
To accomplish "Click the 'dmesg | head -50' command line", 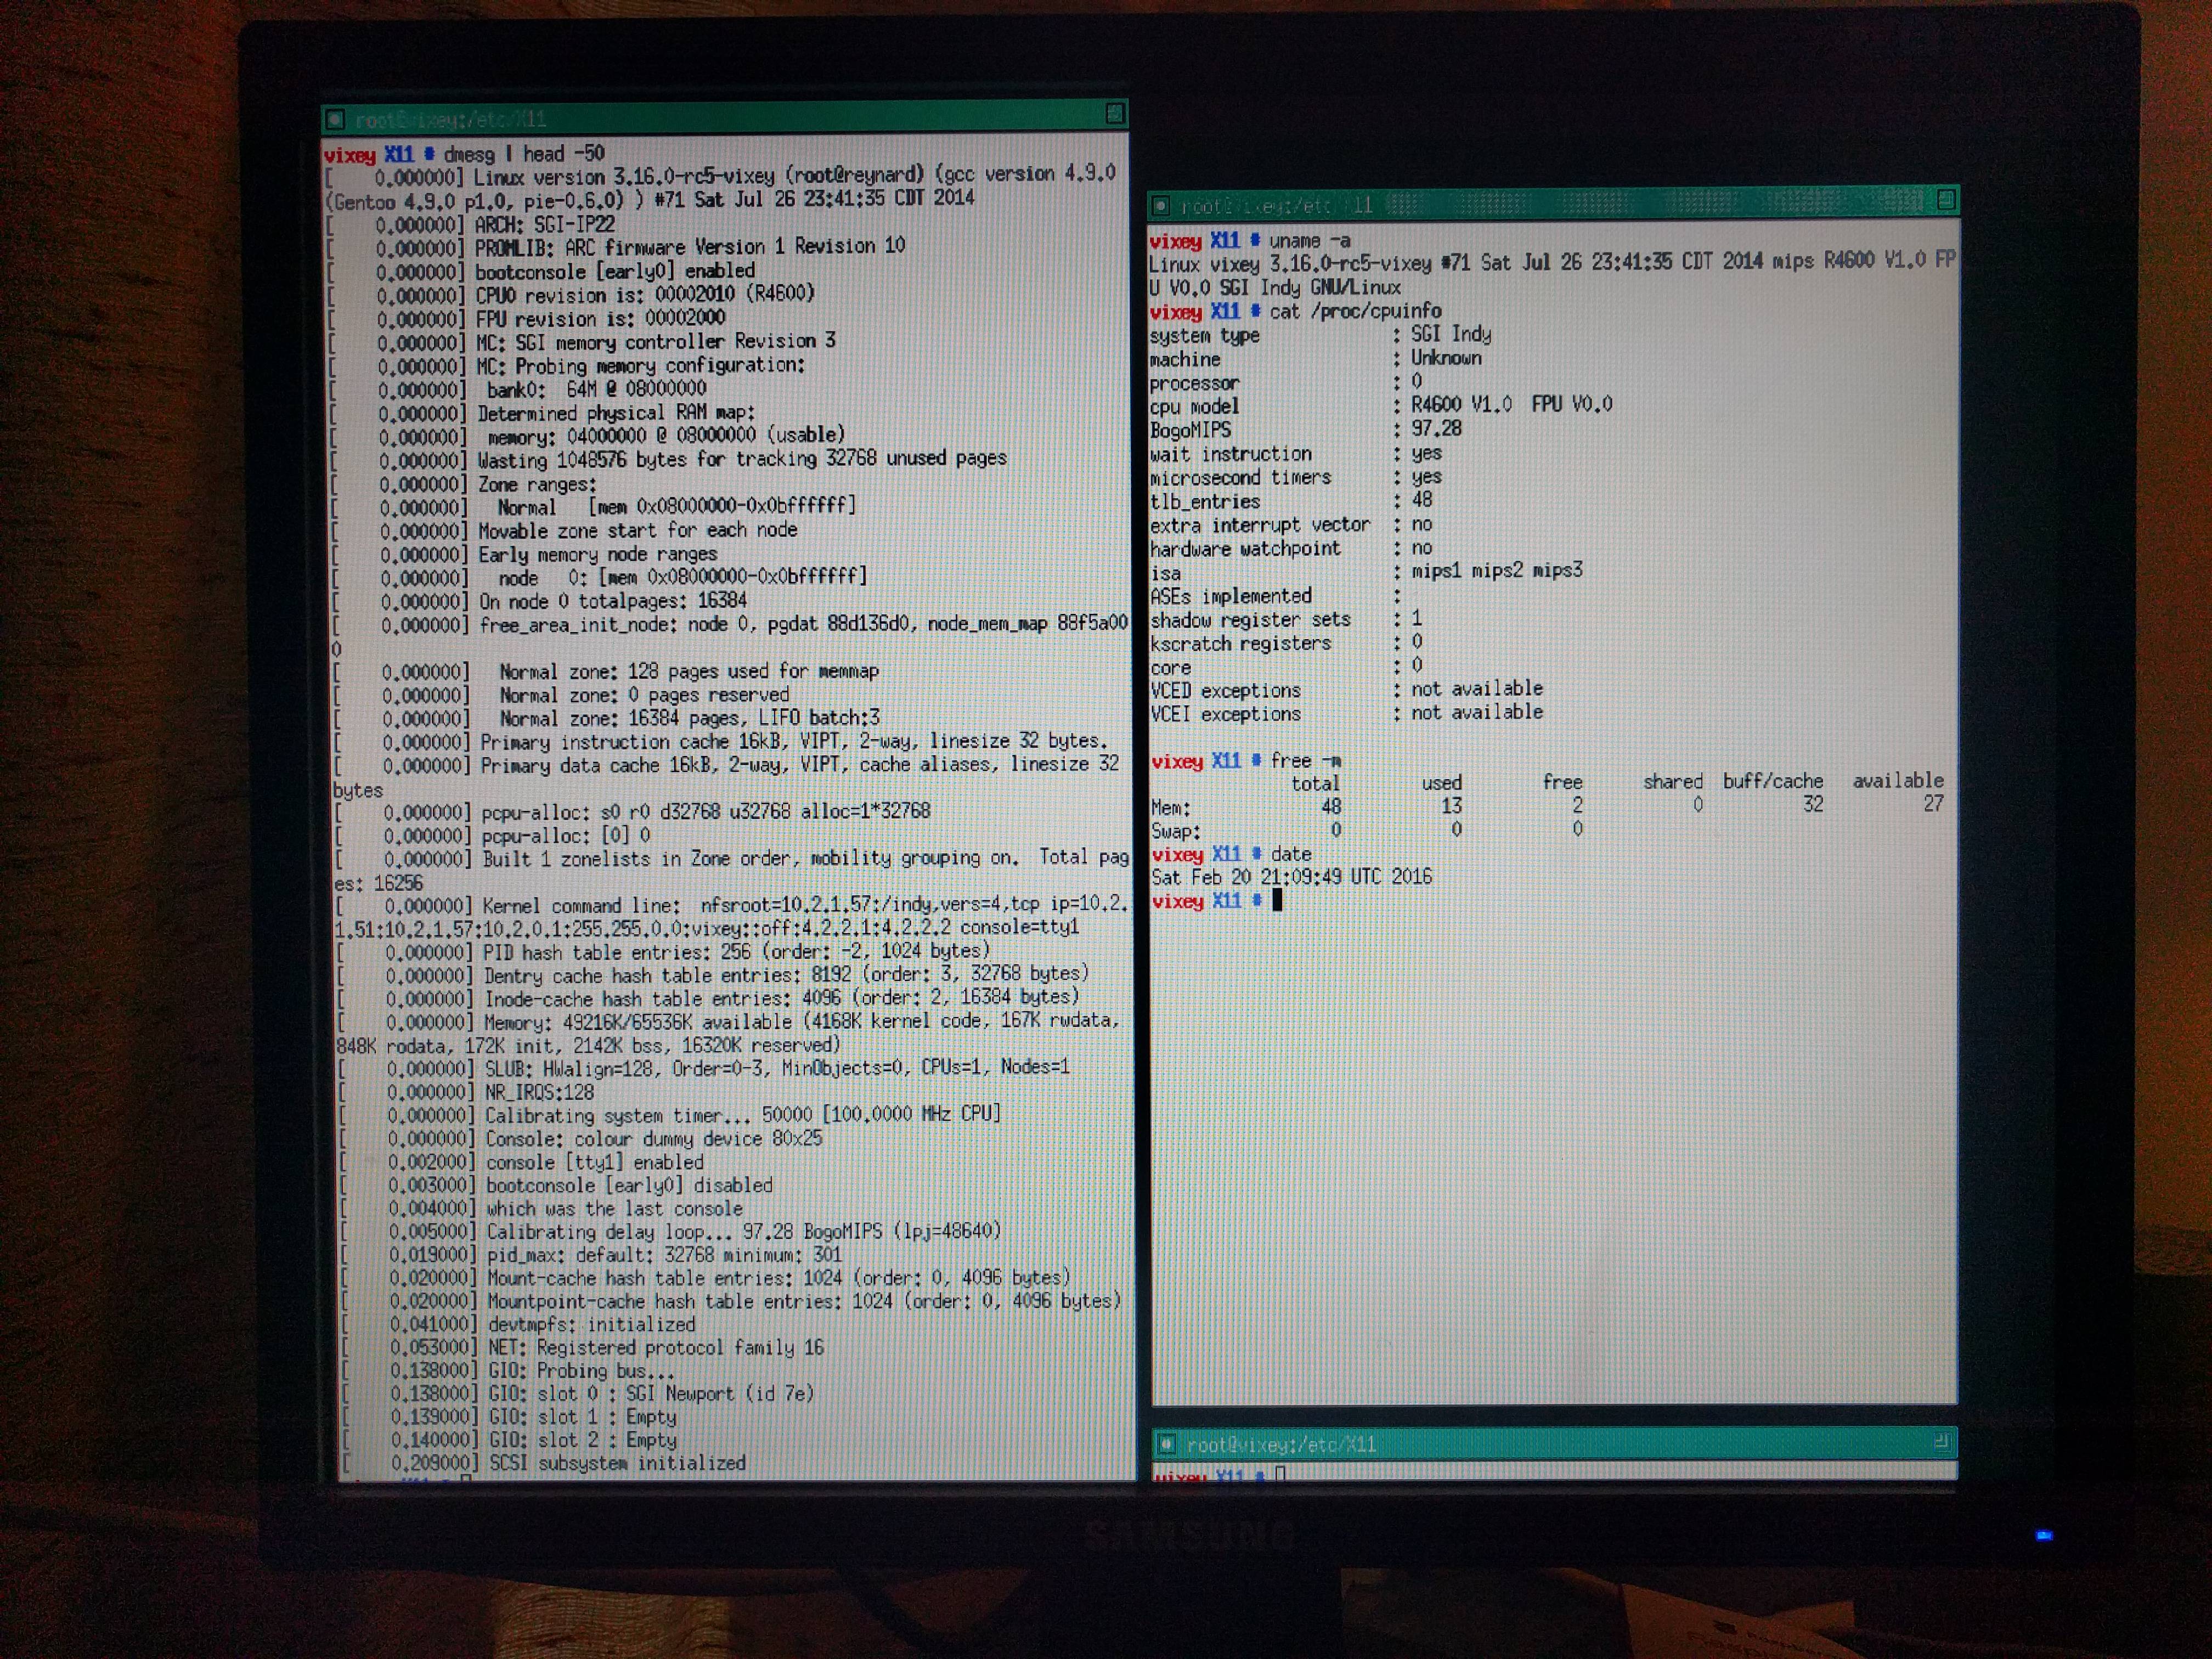I will pyautogui.click(x=524, y=155).
